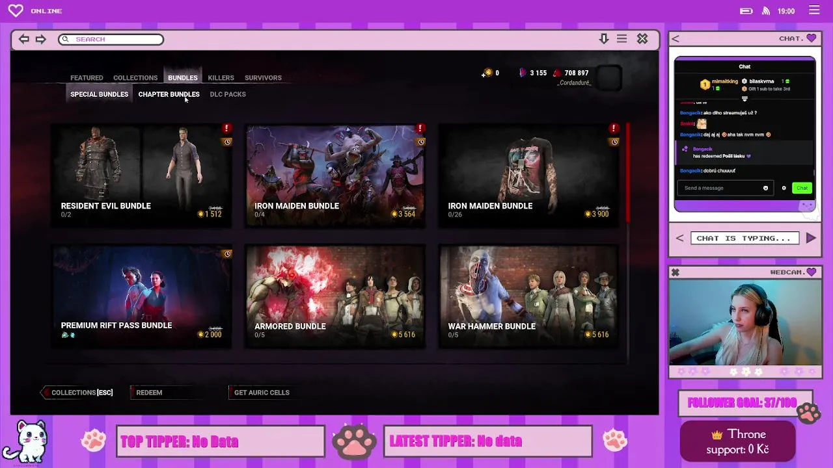Viewport: 833px width, 468px height.
Task: Click the overlay forward arrow icon
Action: (40, 39)
